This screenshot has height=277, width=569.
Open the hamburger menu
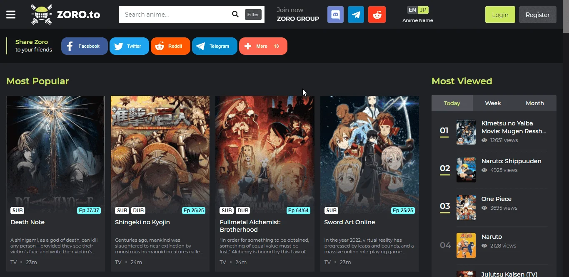pos(11,15)
